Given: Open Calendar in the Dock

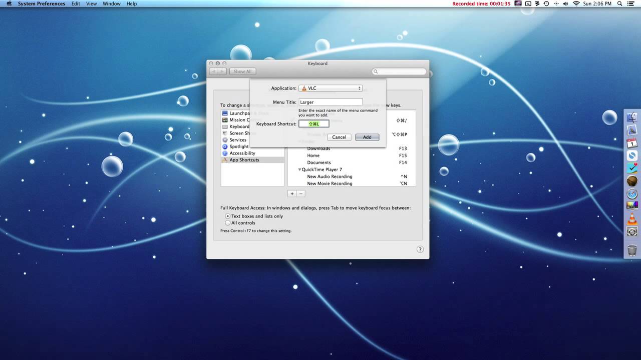Looking at the screenshot, I should [x=632, y=143].
